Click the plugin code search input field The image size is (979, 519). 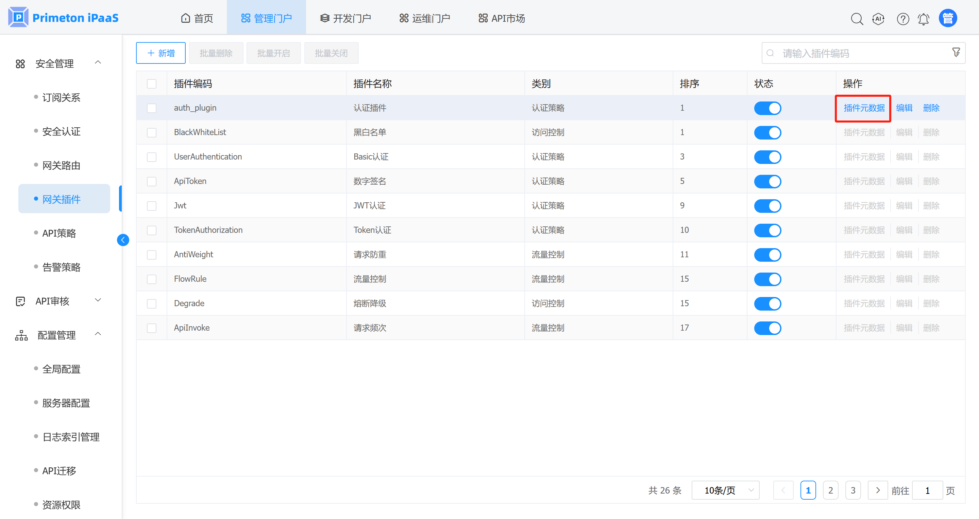[x=859, y=54]
